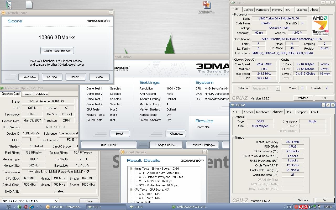The height and width of the screenshot is (210, 336).
Task: Activate second CPU-Z taskbar button
Action: 148,207
